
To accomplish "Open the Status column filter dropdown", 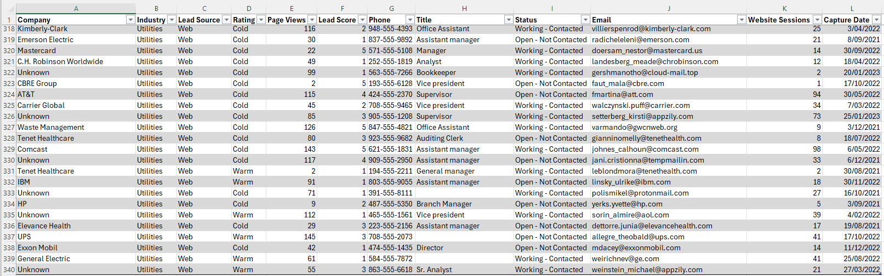I will (585, 20).
